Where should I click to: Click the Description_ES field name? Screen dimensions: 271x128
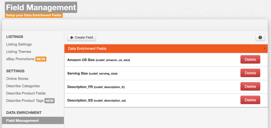pos(80,100)
